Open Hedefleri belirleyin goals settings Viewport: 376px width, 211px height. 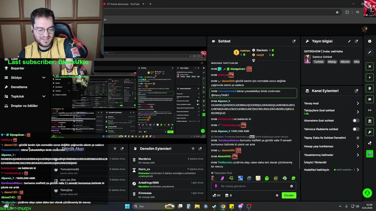click(331, 170)
